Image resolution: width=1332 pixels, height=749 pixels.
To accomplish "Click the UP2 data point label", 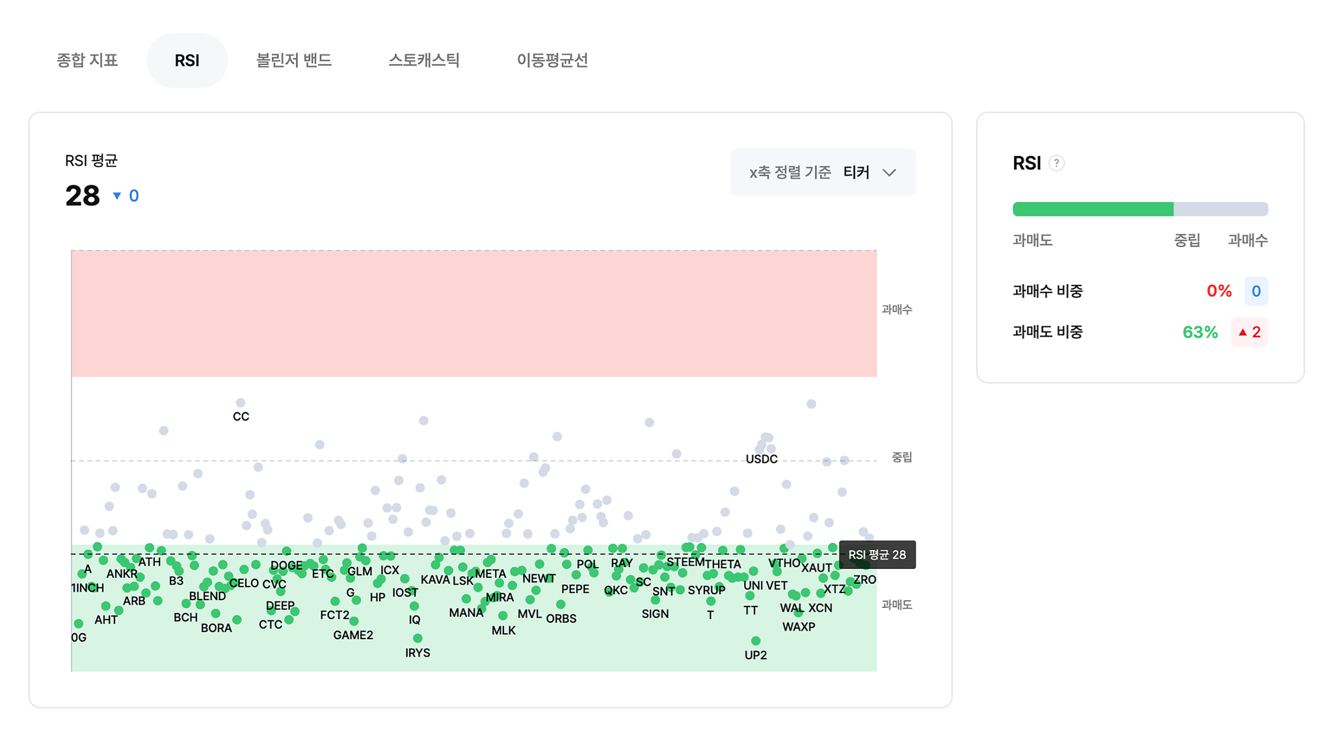I will click(x=756, y=655).
